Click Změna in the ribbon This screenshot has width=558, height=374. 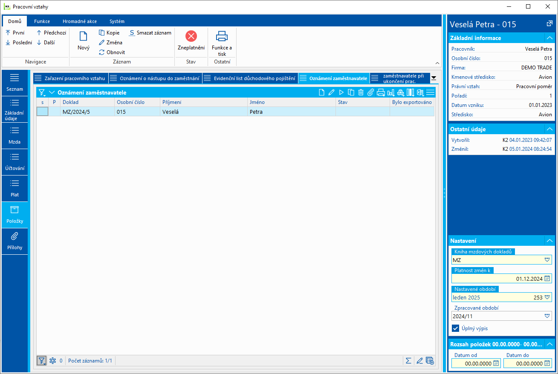point(110,43)
